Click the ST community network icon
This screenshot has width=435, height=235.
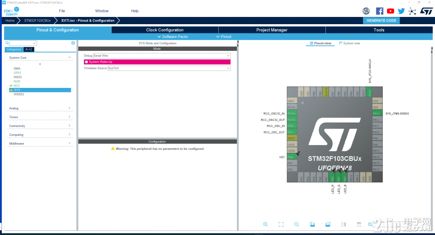point(412,11)
